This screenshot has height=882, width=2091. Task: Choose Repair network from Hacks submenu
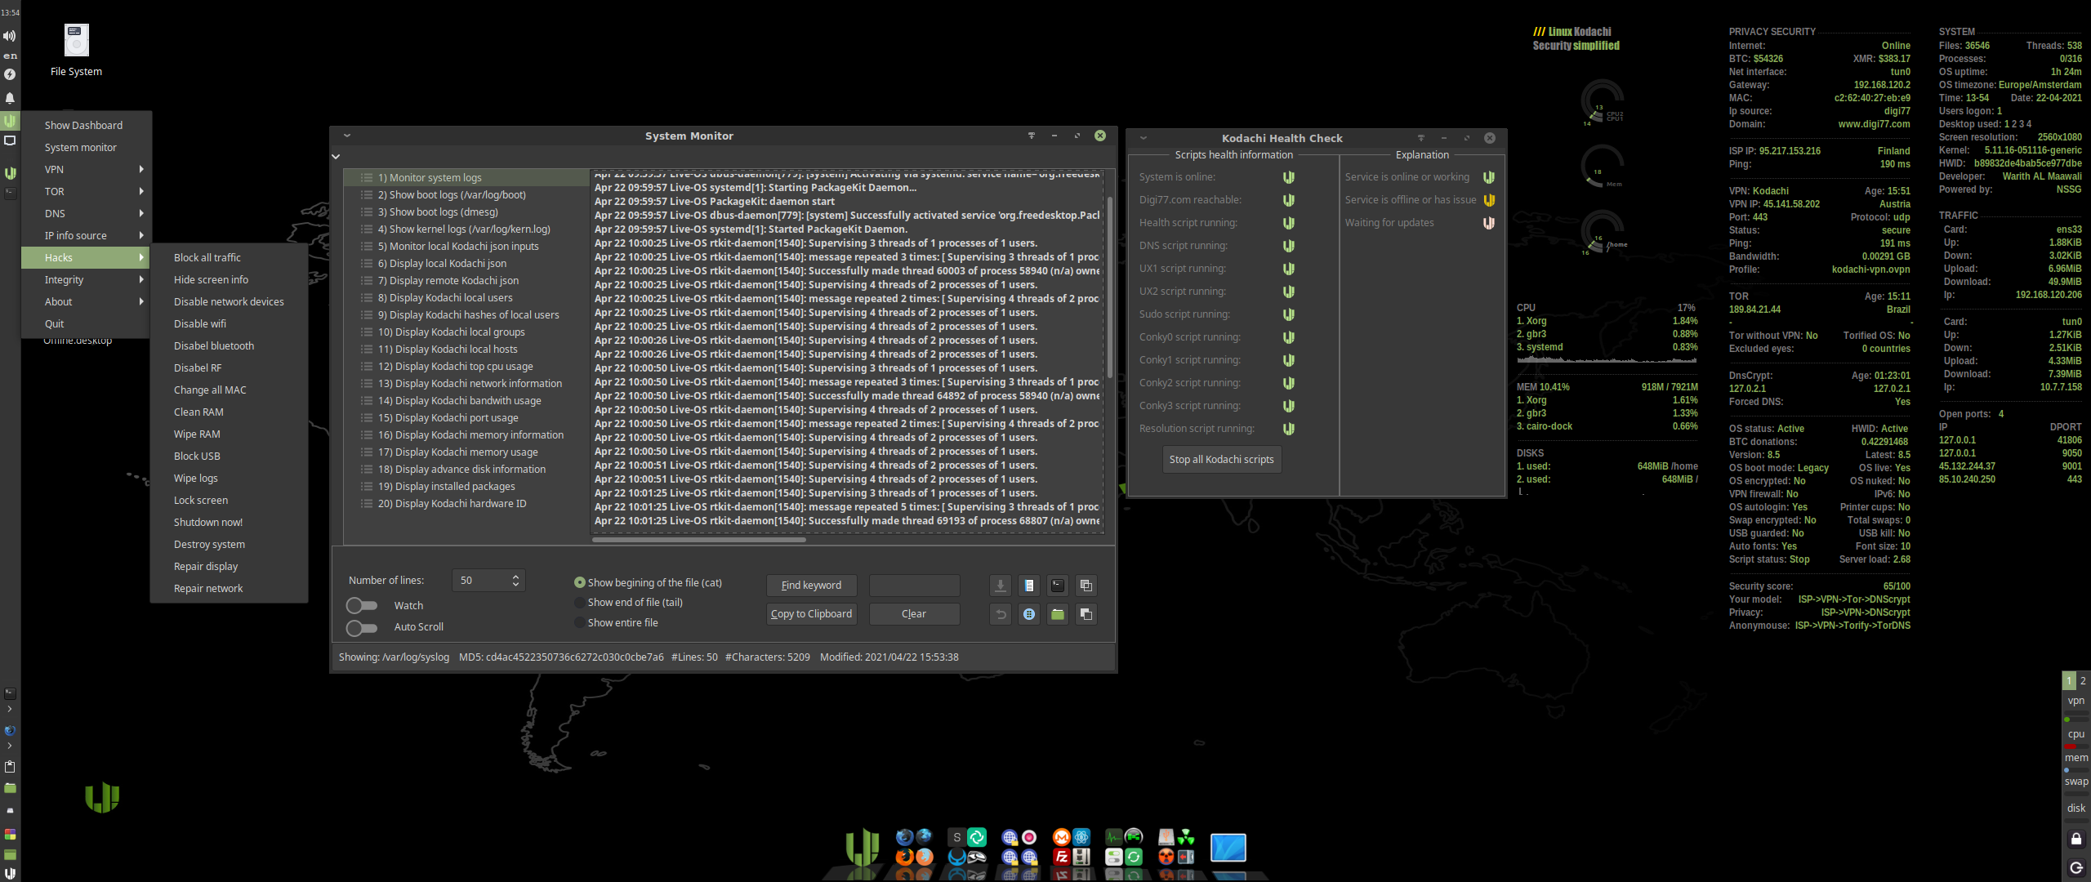pyautogui.click(x=229, y=588)
